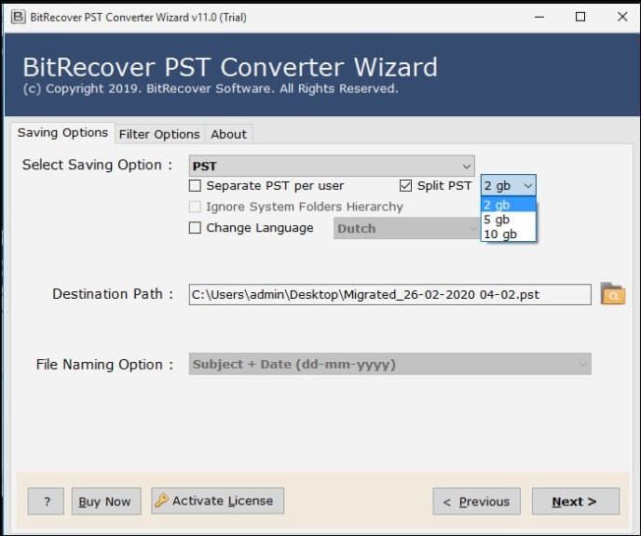Toggle the Change Language checkbox
This screenshot has width=641, height=536.
pos(195,227)
